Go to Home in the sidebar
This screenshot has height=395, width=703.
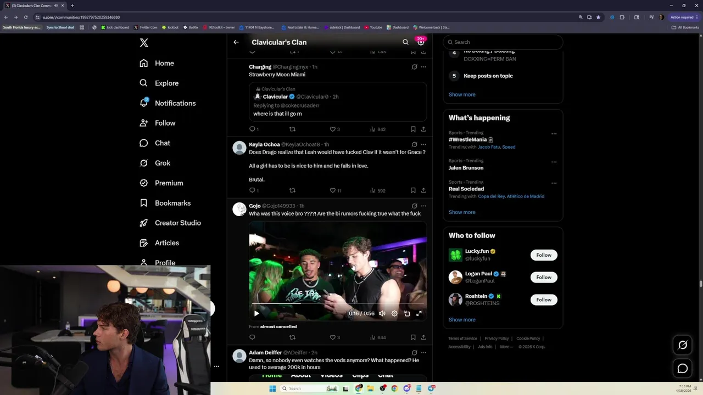pyautogui.click(x=157, y=63)
